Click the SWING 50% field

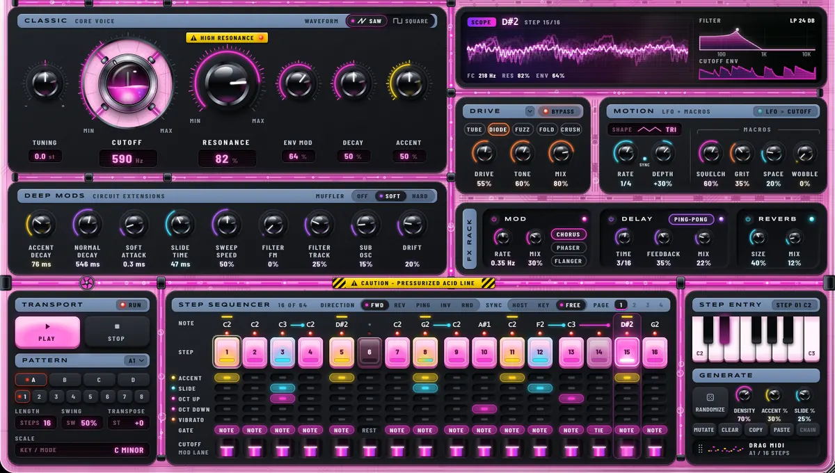pos(82,423)
